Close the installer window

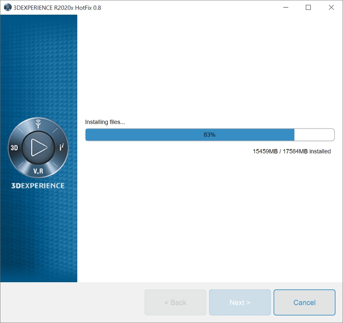coord(331,8)
